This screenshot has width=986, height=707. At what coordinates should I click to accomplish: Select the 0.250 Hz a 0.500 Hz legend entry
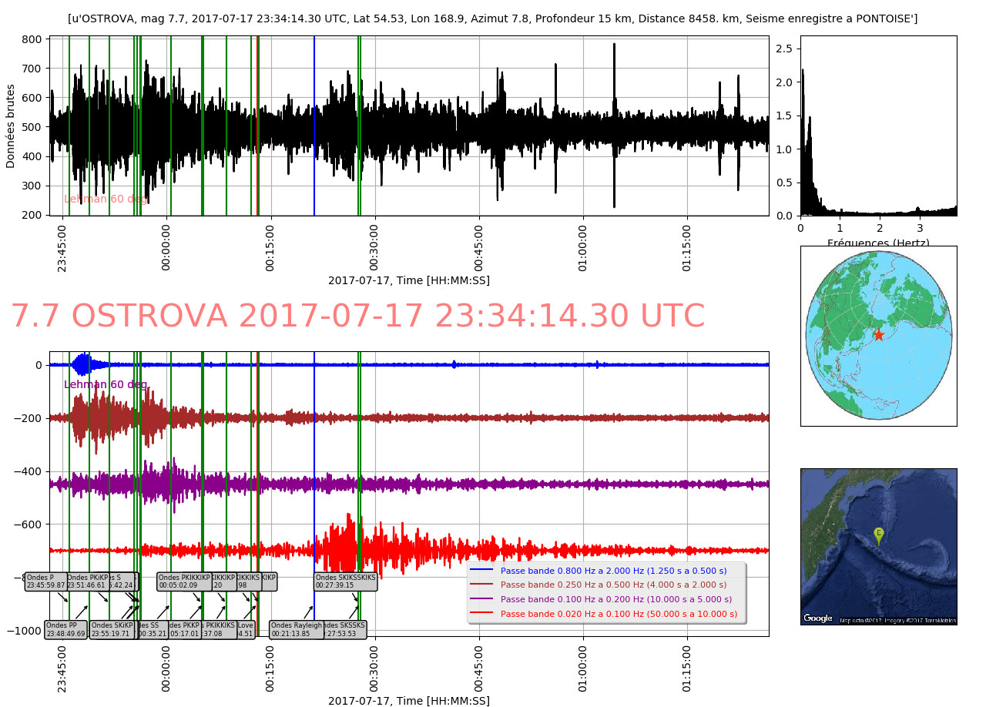click(x=613, y=585)
